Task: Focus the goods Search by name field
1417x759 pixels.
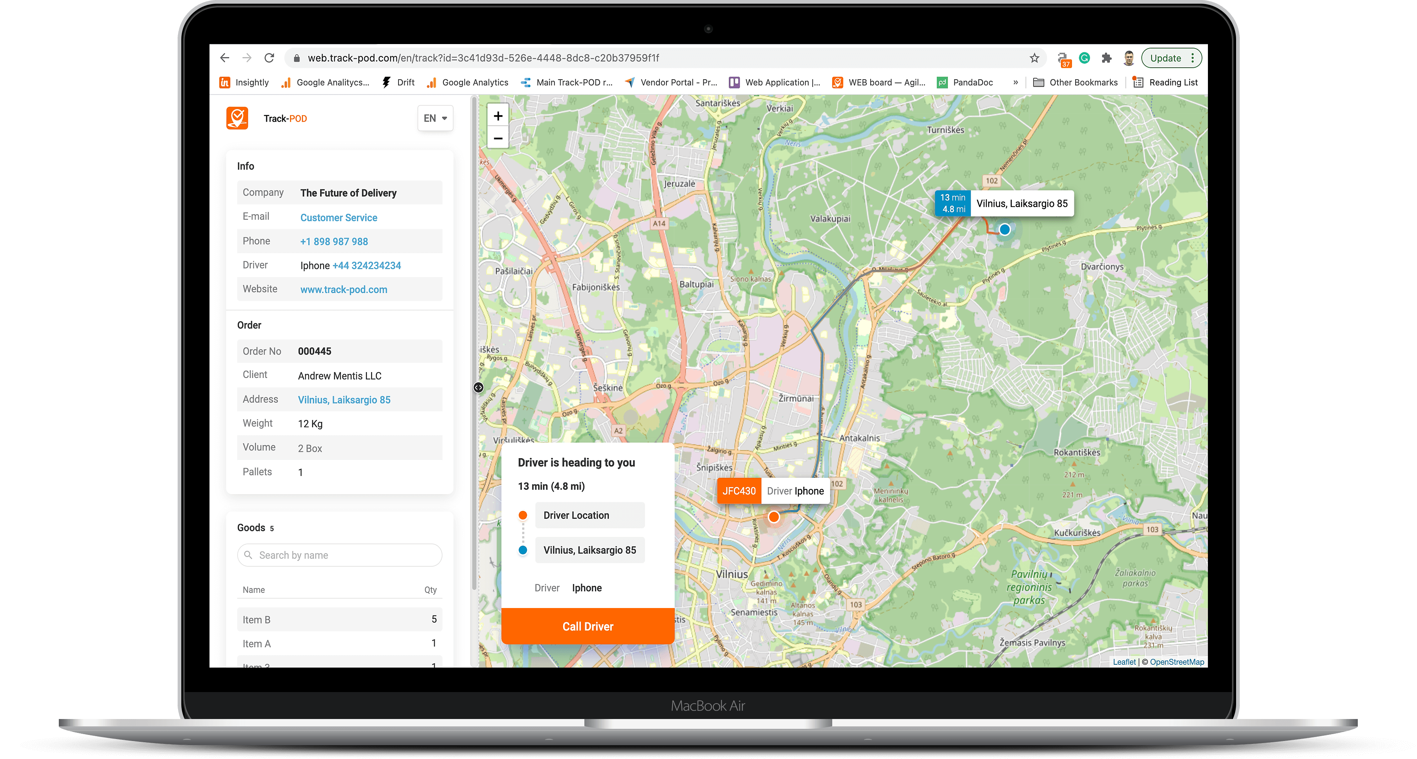Action: point(339,555)
